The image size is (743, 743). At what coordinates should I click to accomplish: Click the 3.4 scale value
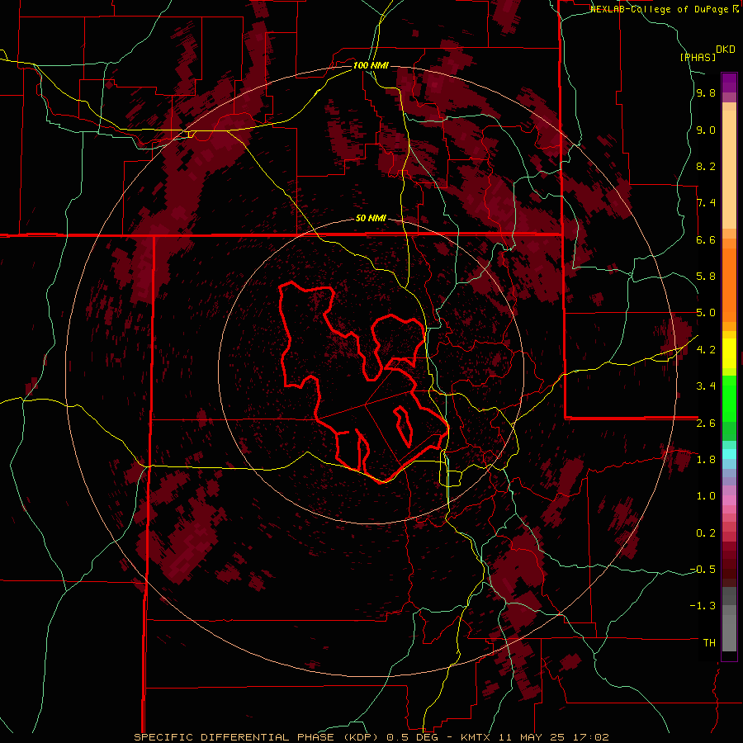point(706,386)
